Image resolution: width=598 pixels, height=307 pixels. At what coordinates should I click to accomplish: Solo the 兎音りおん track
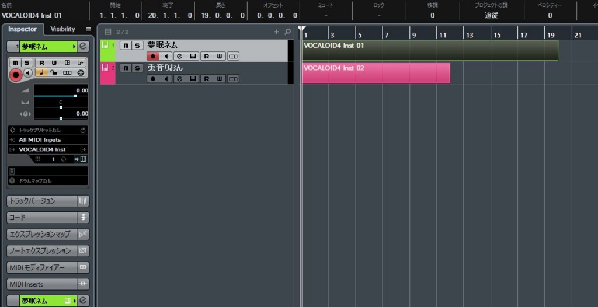(x=137, y=68)
